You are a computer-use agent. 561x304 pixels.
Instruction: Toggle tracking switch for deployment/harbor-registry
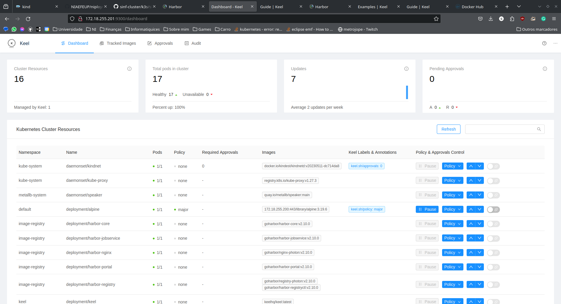click(494, 284)
